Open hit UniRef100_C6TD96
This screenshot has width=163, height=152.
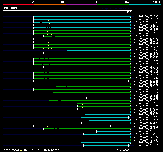pyautogui.click(x=146, y=22)
